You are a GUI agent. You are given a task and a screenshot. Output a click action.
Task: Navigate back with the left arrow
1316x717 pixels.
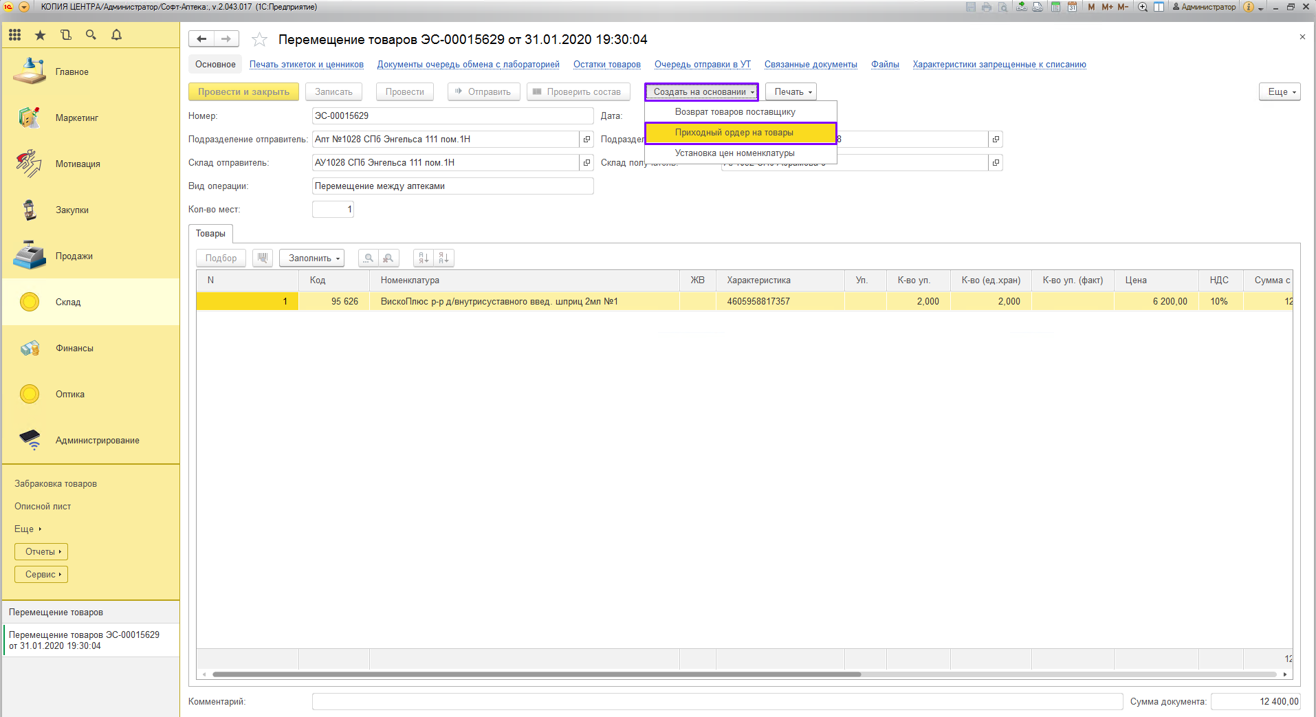201,39
